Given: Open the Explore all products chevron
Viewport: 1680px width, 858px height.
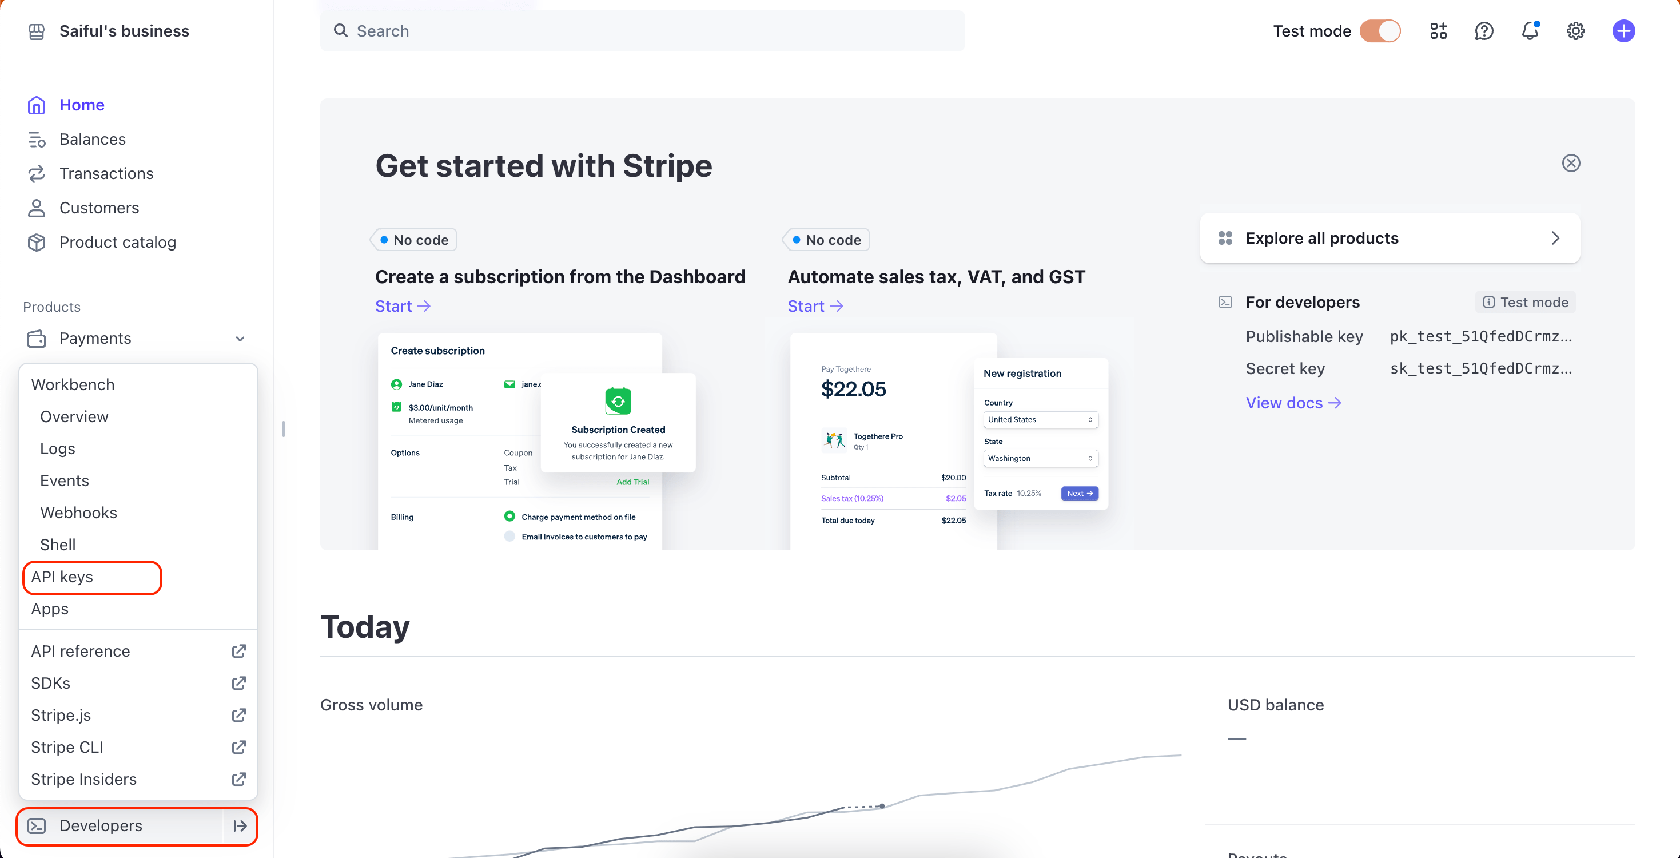Looking at the screenshot, I should [x=1555, y=238].
